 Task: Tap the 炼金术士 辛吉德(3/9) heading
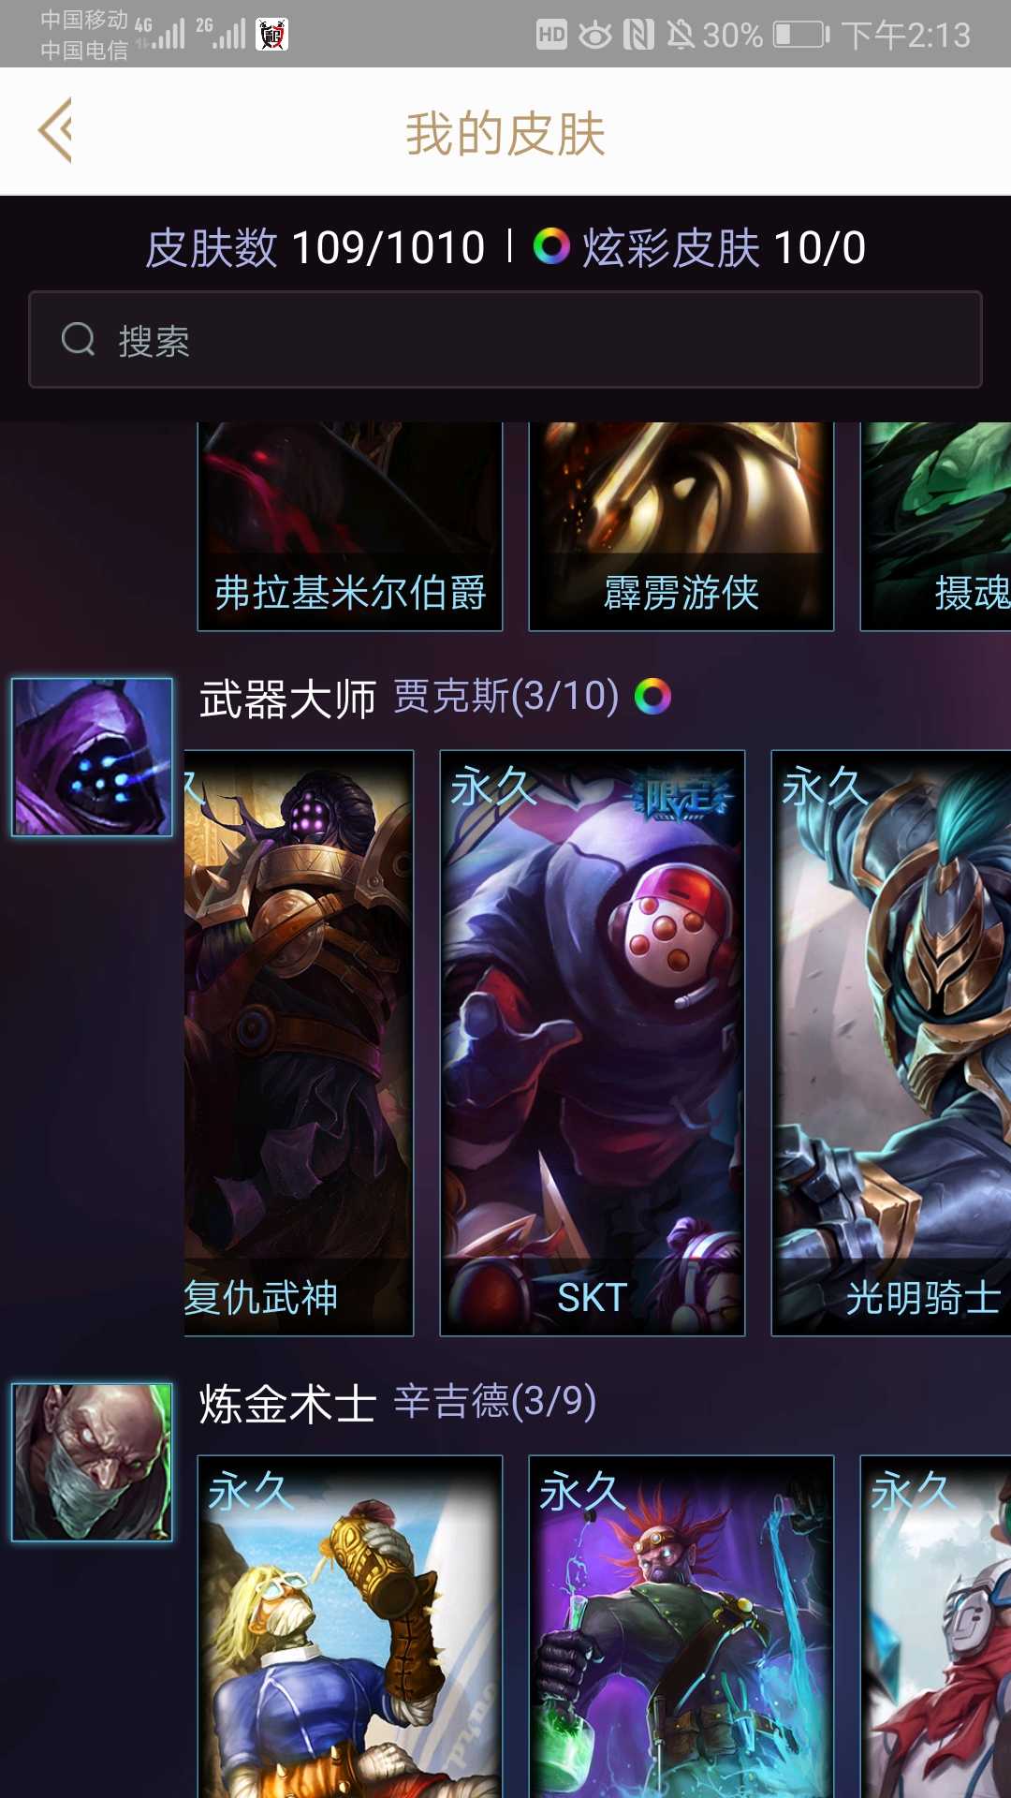tap(398, 1403)
